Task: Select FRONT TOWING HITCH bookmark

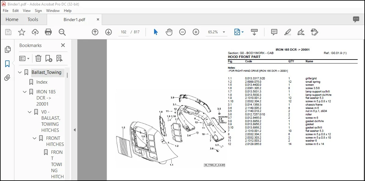Action: click(x=57, y=165)
